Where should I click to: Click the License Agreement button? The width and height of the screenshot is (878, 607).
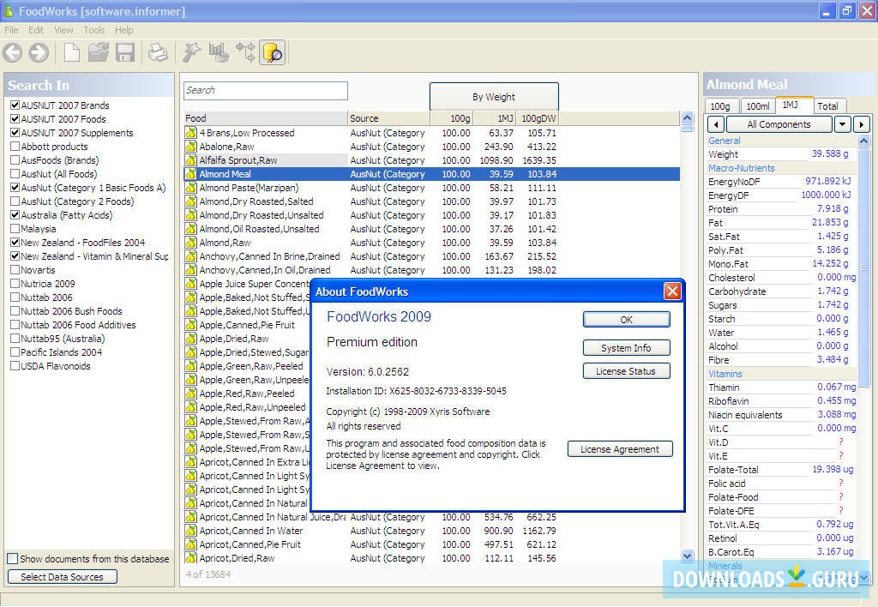(620, 449)
